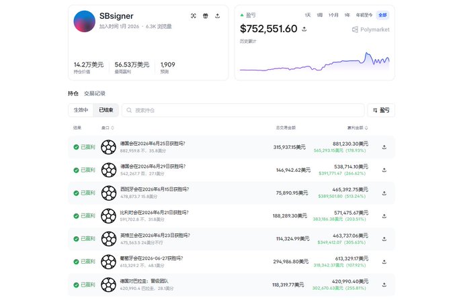Sort the table by the 盈利金额 column
457x300 pixels.
point(358,128)
